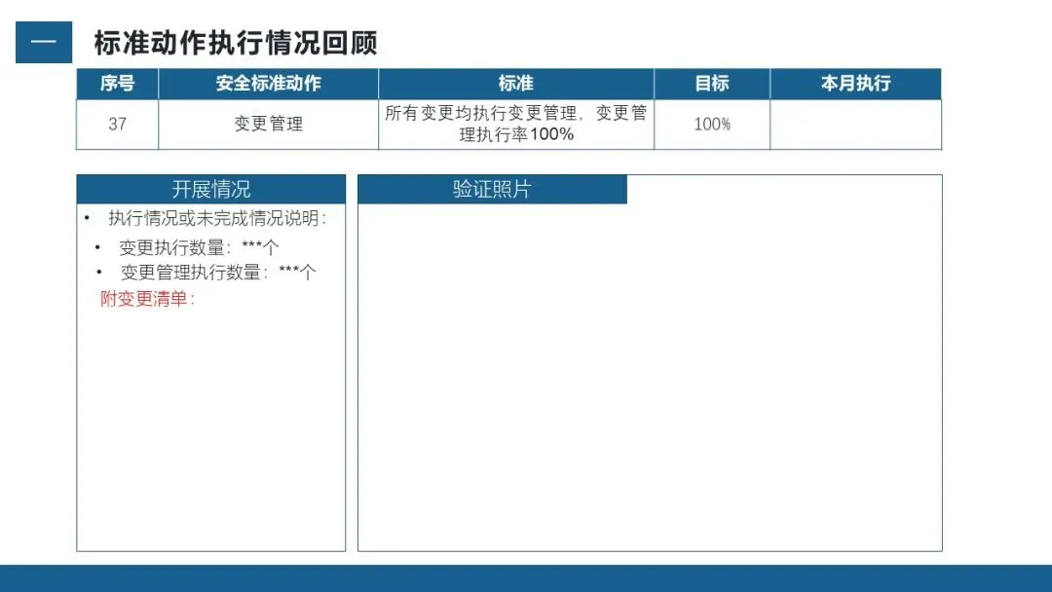The image size is (1052, 592).
Task: Select the 开展情况 panel header
Action: (211, 189)
